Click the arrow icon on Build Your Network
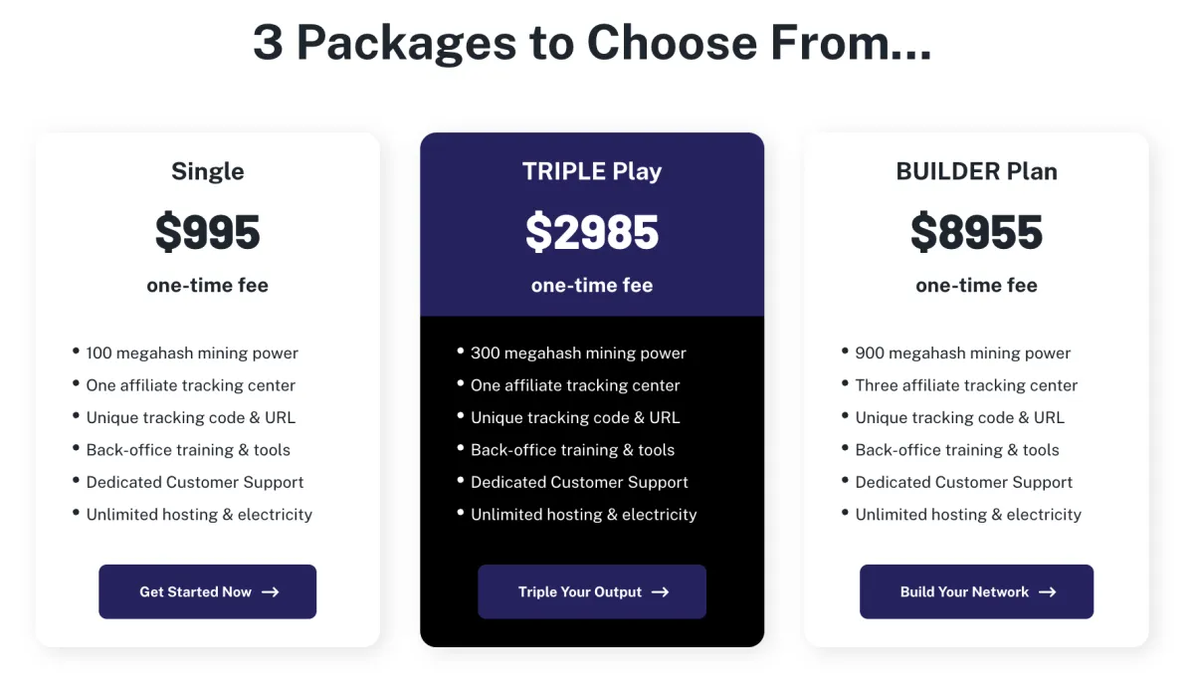 coord(1048,591)
